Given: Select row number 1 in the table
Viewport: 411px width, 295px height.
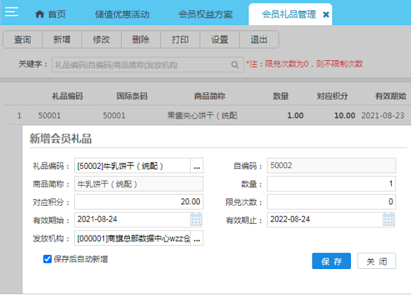Looking at the screenshot, I should 19,115.
